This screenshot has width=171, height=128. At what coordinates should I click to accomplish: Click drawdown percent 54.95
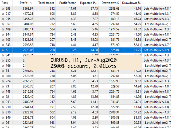137,24
